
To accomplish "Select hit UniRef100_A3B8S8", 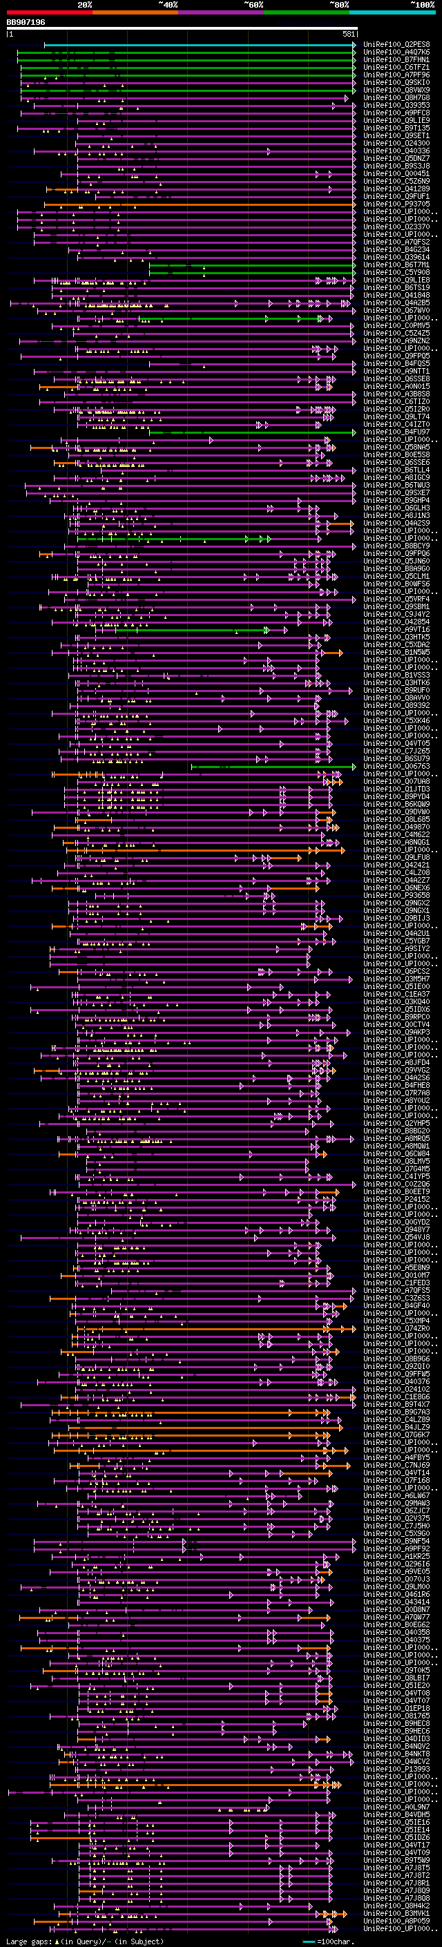I will [396, 394].
